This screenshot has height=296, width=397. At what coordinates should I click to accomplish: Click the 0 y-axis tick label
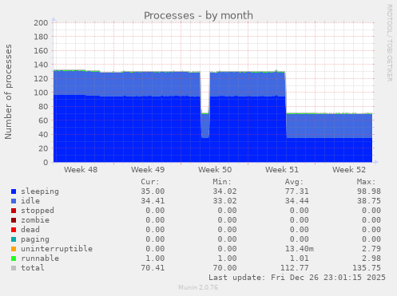pos(46,163)
